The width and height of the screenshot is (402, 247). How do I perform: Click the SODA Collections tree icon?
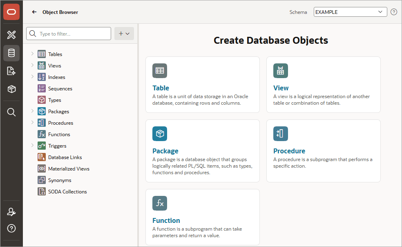click(x=42, y=191)
